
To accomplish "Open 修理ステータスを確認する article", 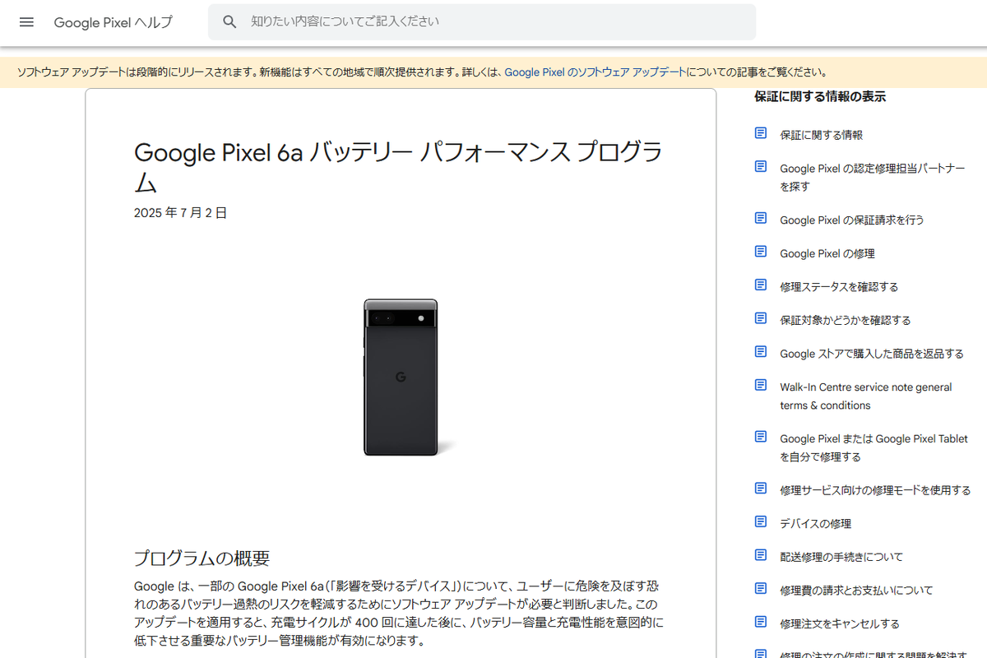I will (839, 287).
